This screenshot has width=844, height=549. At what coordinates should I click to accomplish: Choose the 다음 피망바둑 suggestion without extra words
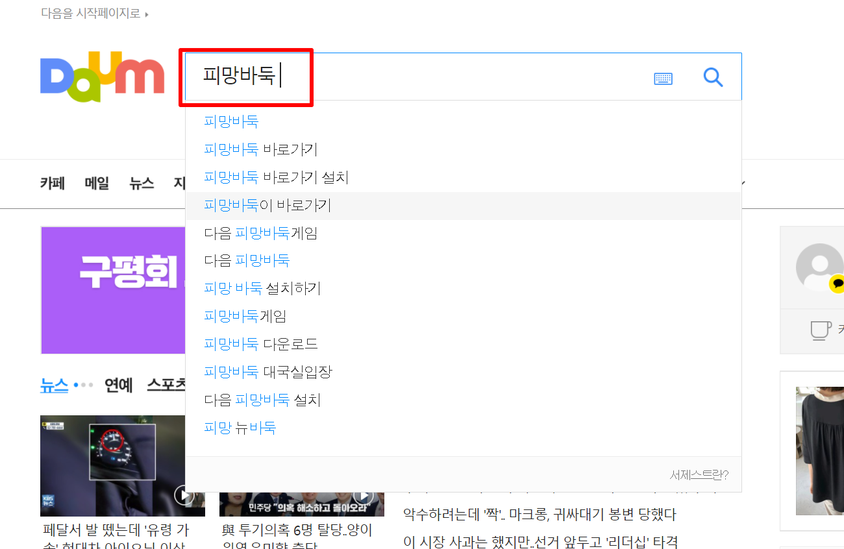coord(464,261)
